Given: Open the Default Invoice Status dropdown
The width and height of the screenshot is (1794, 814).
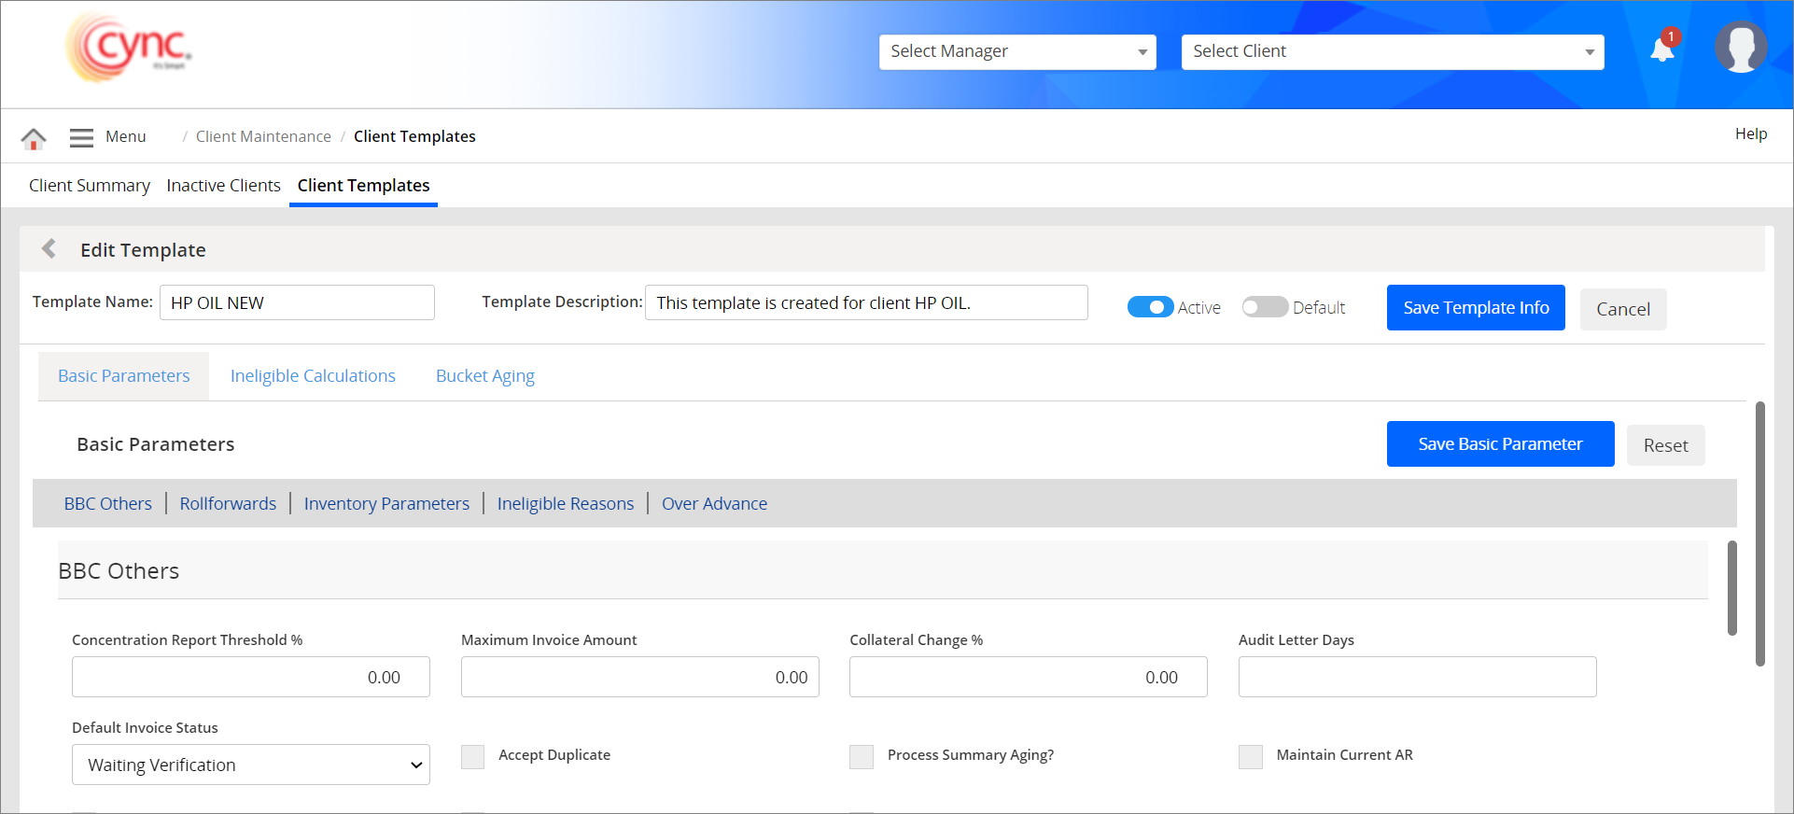Looking at the screenshot, I should point(251,765).
